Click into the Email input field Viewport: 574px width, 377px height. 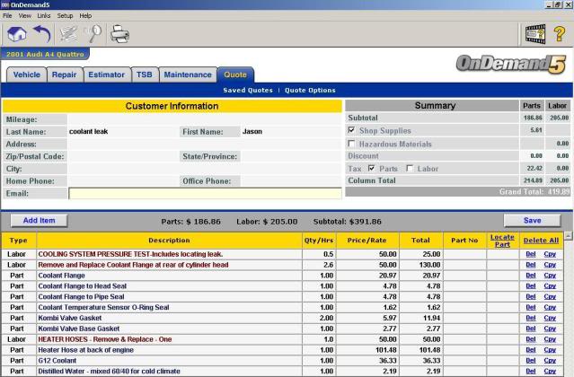(x=205, y=193)
